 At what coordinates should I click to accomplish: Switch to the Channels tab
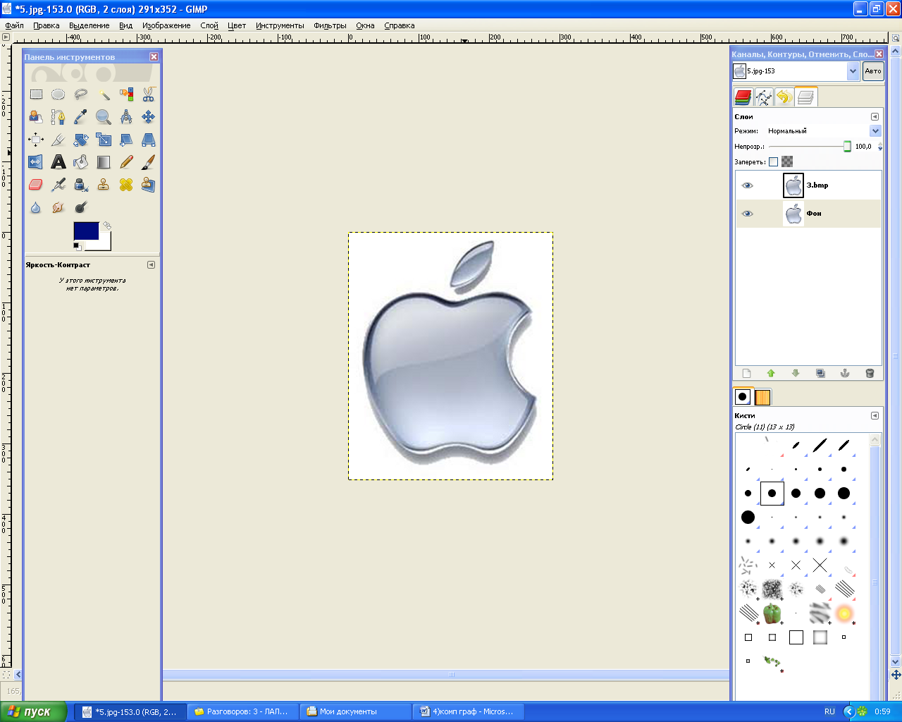click(743, 97)
